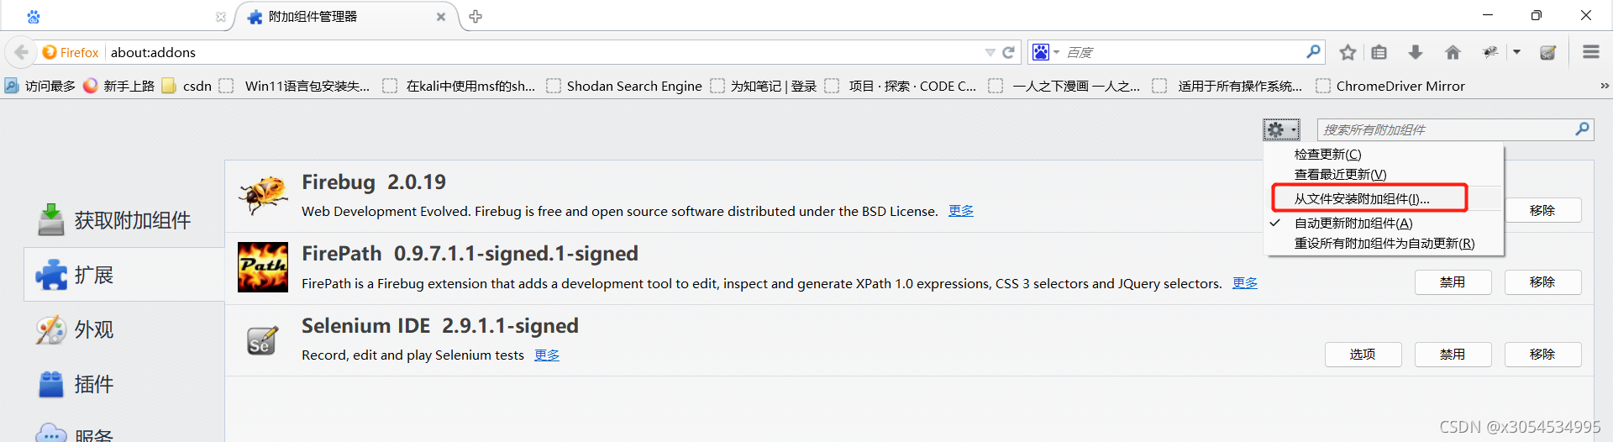The height and width of the screenshot is (442, 1613).
Task: Open the 项目 · 探索 · CODE C... bookmark
Action: coord(901,86)
